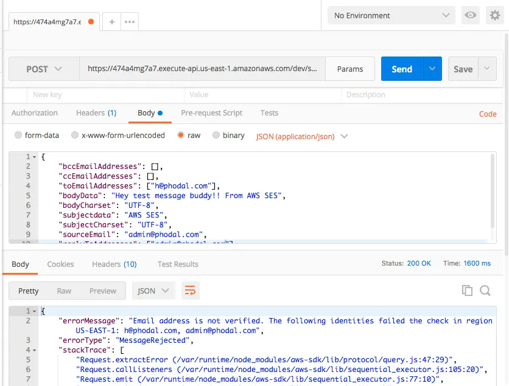
Task: Collapse stackTrace array fold arrow
Action: (35, 350)
